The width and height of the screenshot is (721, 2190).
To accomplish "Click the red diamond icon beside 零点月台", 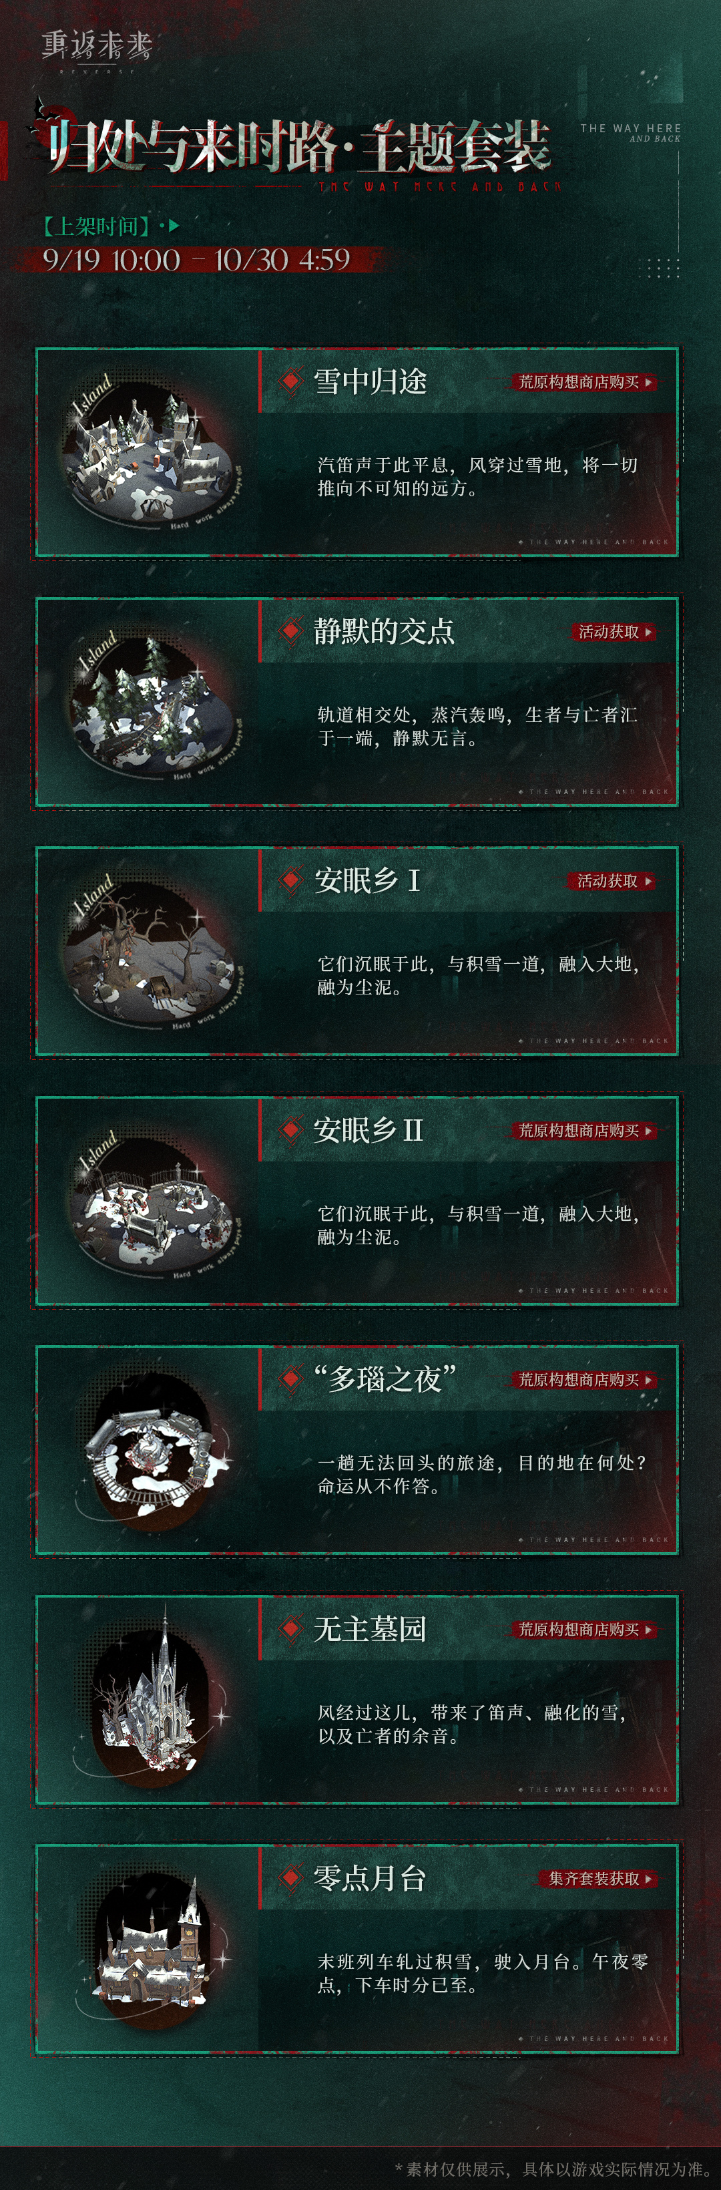I will coord(292,1878).
